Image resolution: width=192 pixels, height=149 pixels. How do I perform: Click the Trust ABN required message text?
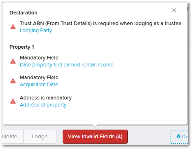coord(101,24)
